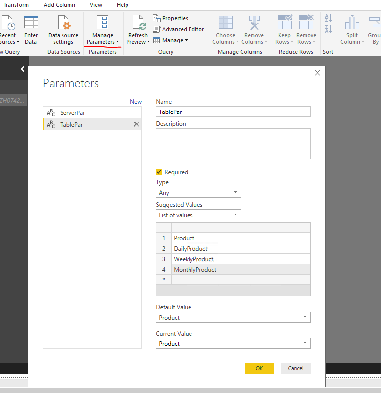Switch to the Transform tab
This screenshot has height=393, width=381.
point(16,5)
